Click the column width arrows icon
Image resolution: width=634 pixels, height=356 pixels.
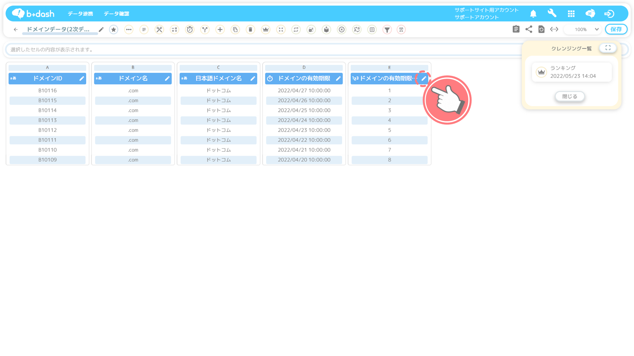point(554,29)
